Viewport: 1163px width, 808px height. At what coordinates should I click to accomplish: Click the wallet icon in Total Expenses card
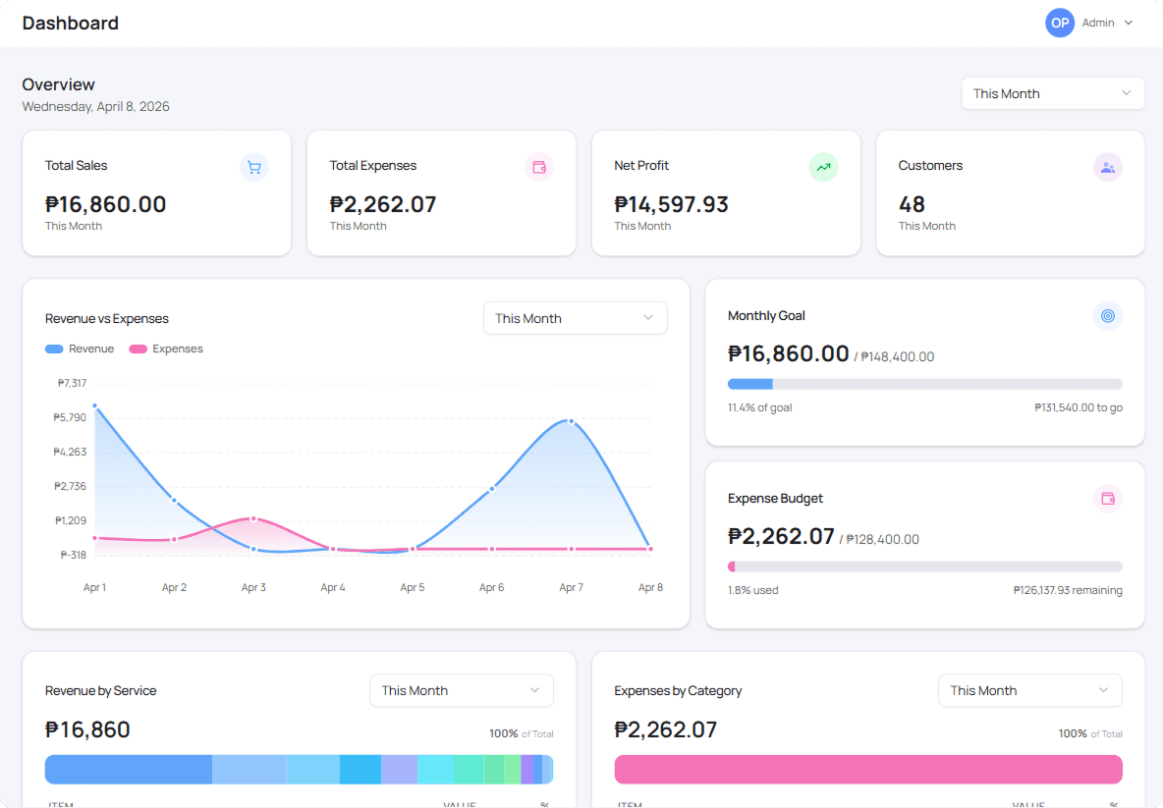tap(539, 167)
